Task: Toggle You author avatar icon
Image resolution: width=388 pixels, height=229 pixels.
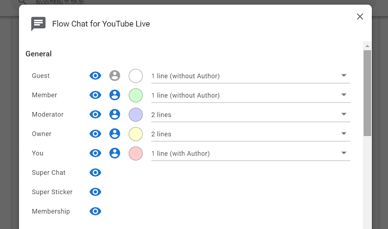Action: click(x=114, y=153)
